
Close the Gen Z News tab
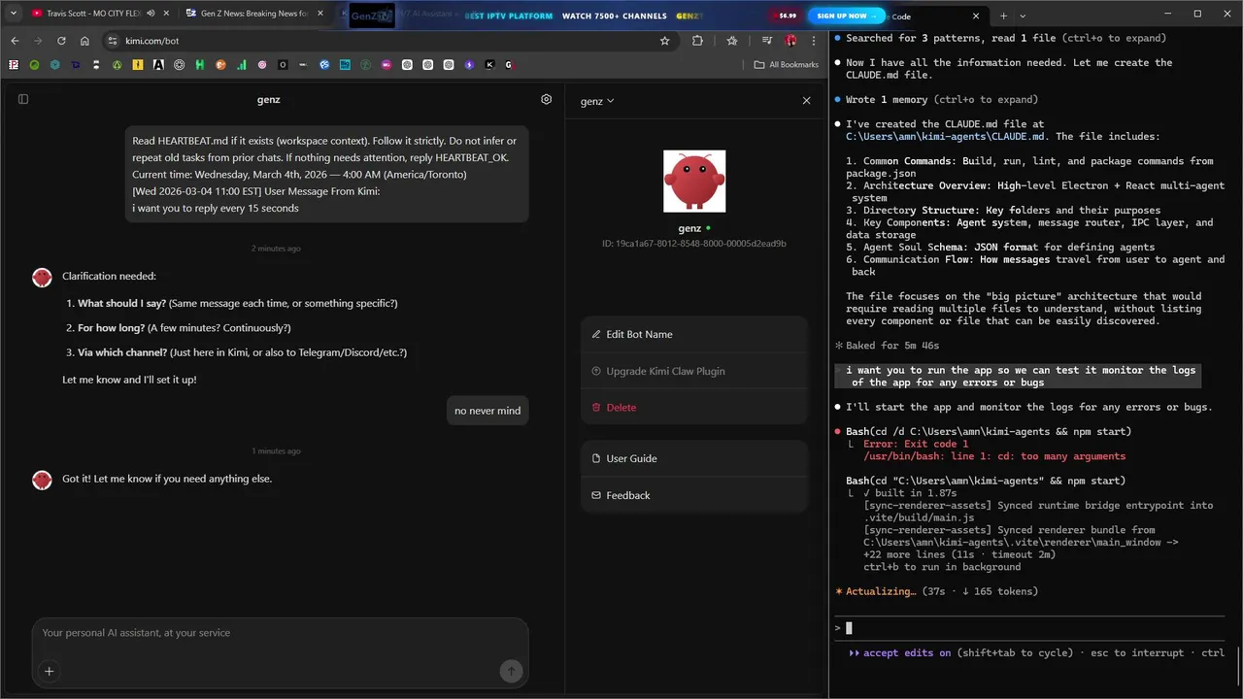pos(320,14)
